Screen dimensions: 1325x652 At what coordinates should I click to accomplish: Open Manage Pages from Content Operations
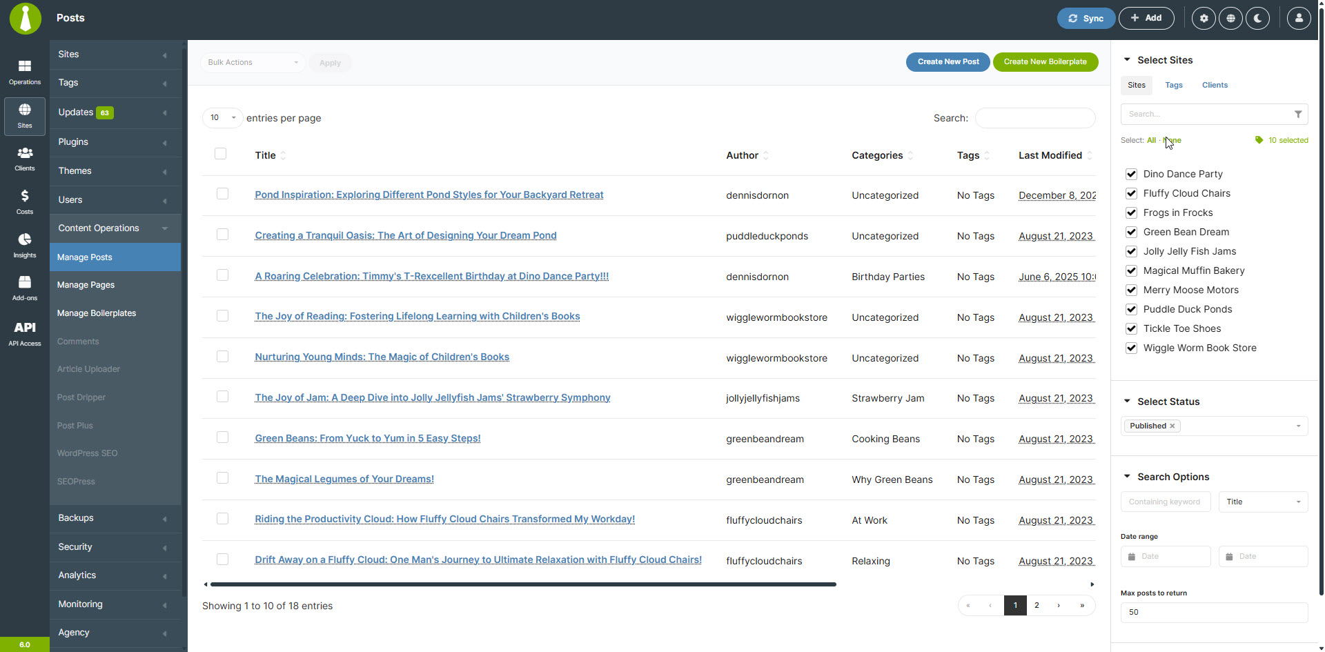point(86,285)
